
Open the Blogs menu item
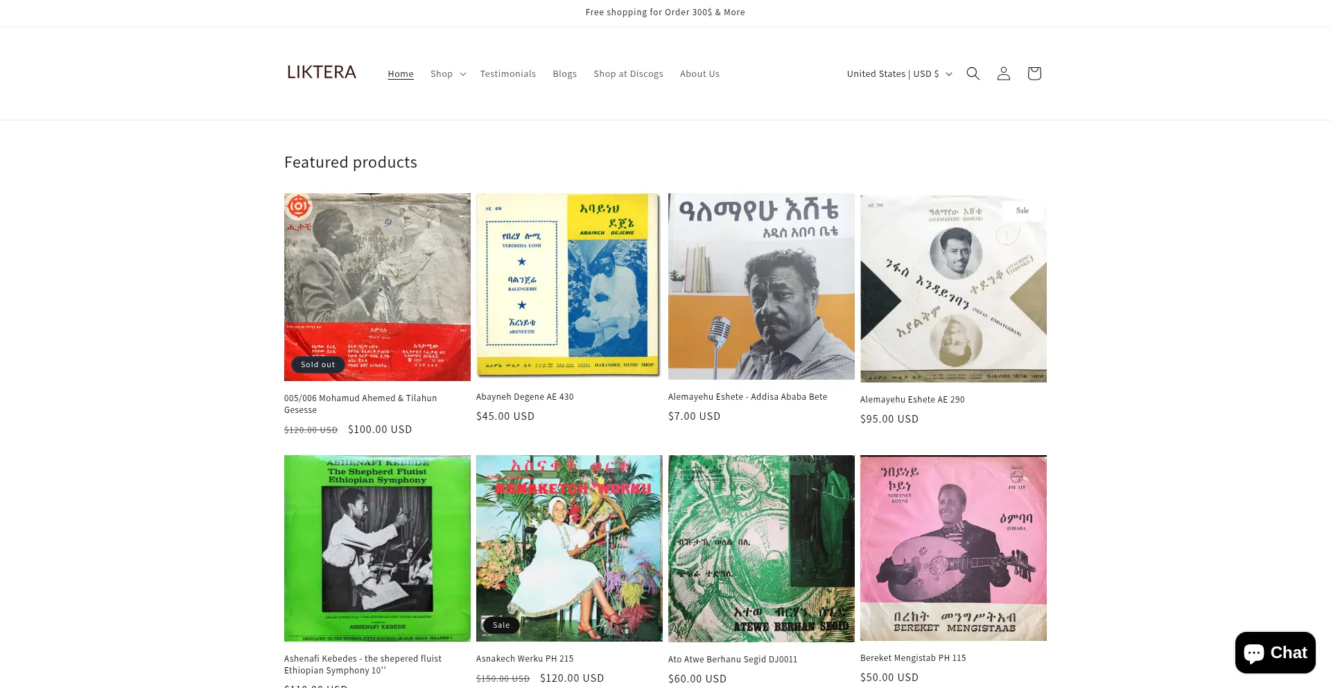[564, 74]
